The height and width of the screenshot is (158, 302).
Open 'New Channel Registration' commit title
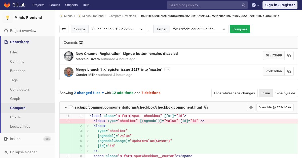(x=127, y=54)
